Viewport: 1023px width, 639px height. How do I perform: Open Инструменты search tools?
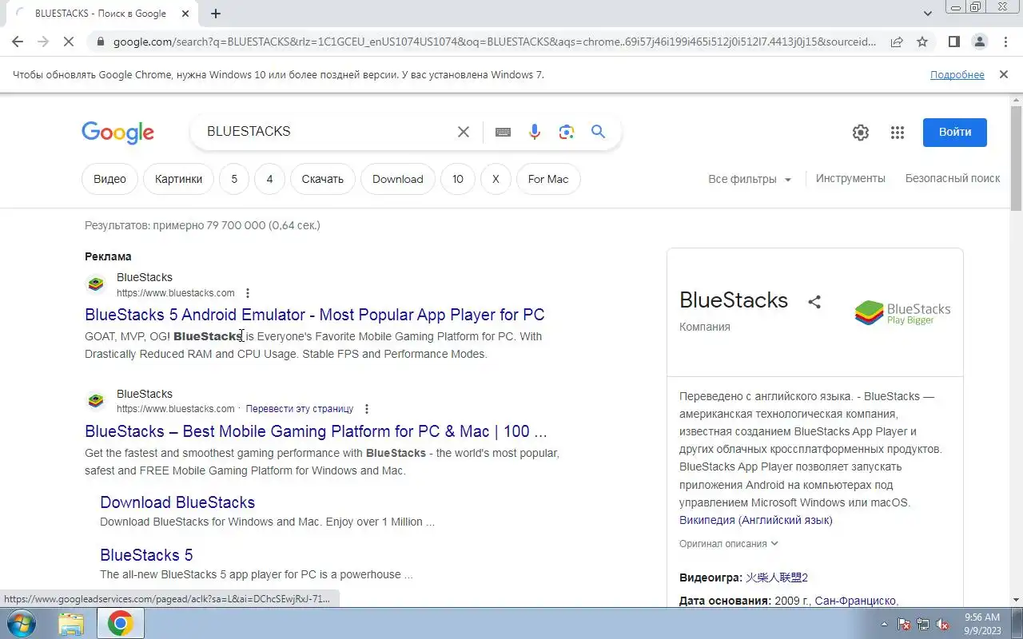(x=850, y=179)
